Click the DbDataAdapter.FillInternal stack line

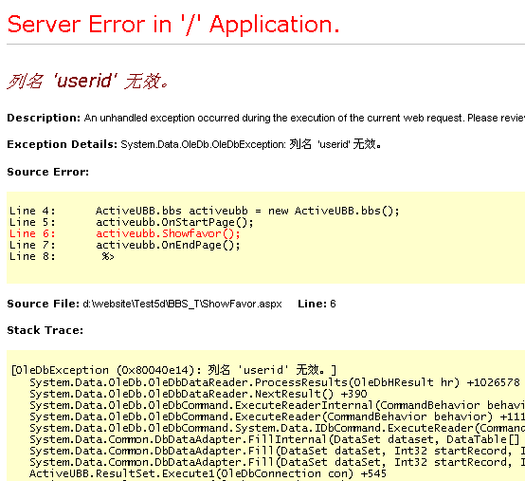[275, 439]
